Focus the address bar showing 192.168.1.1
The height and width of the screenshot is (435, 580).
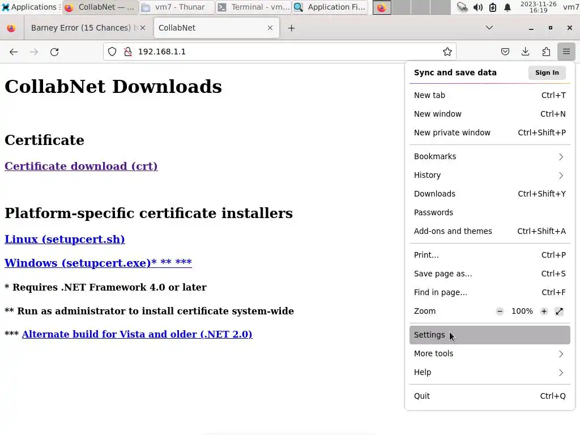281,52
